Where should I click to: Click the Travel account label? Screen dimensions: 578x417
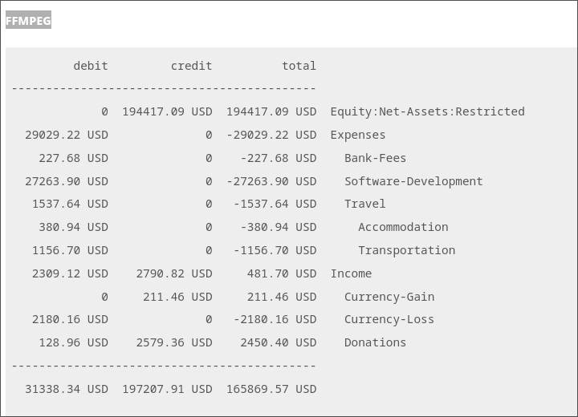click(x=365, y=204)
